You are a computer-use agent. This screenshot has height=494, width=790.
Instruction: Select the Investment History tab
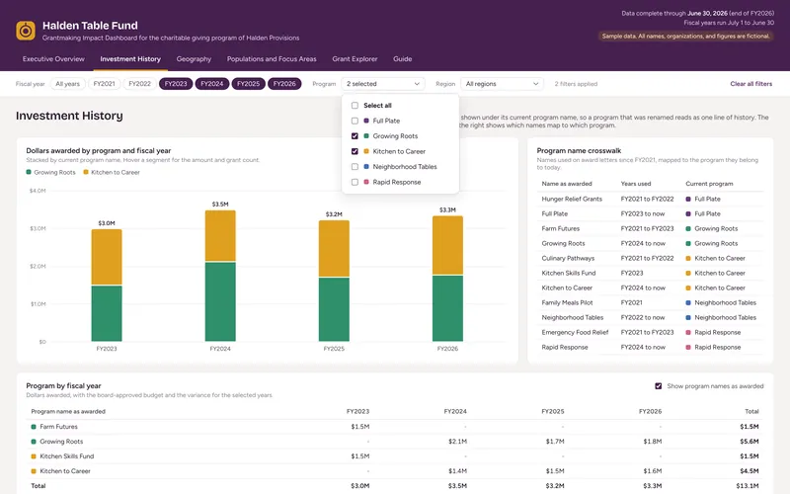tap(130, 59)
